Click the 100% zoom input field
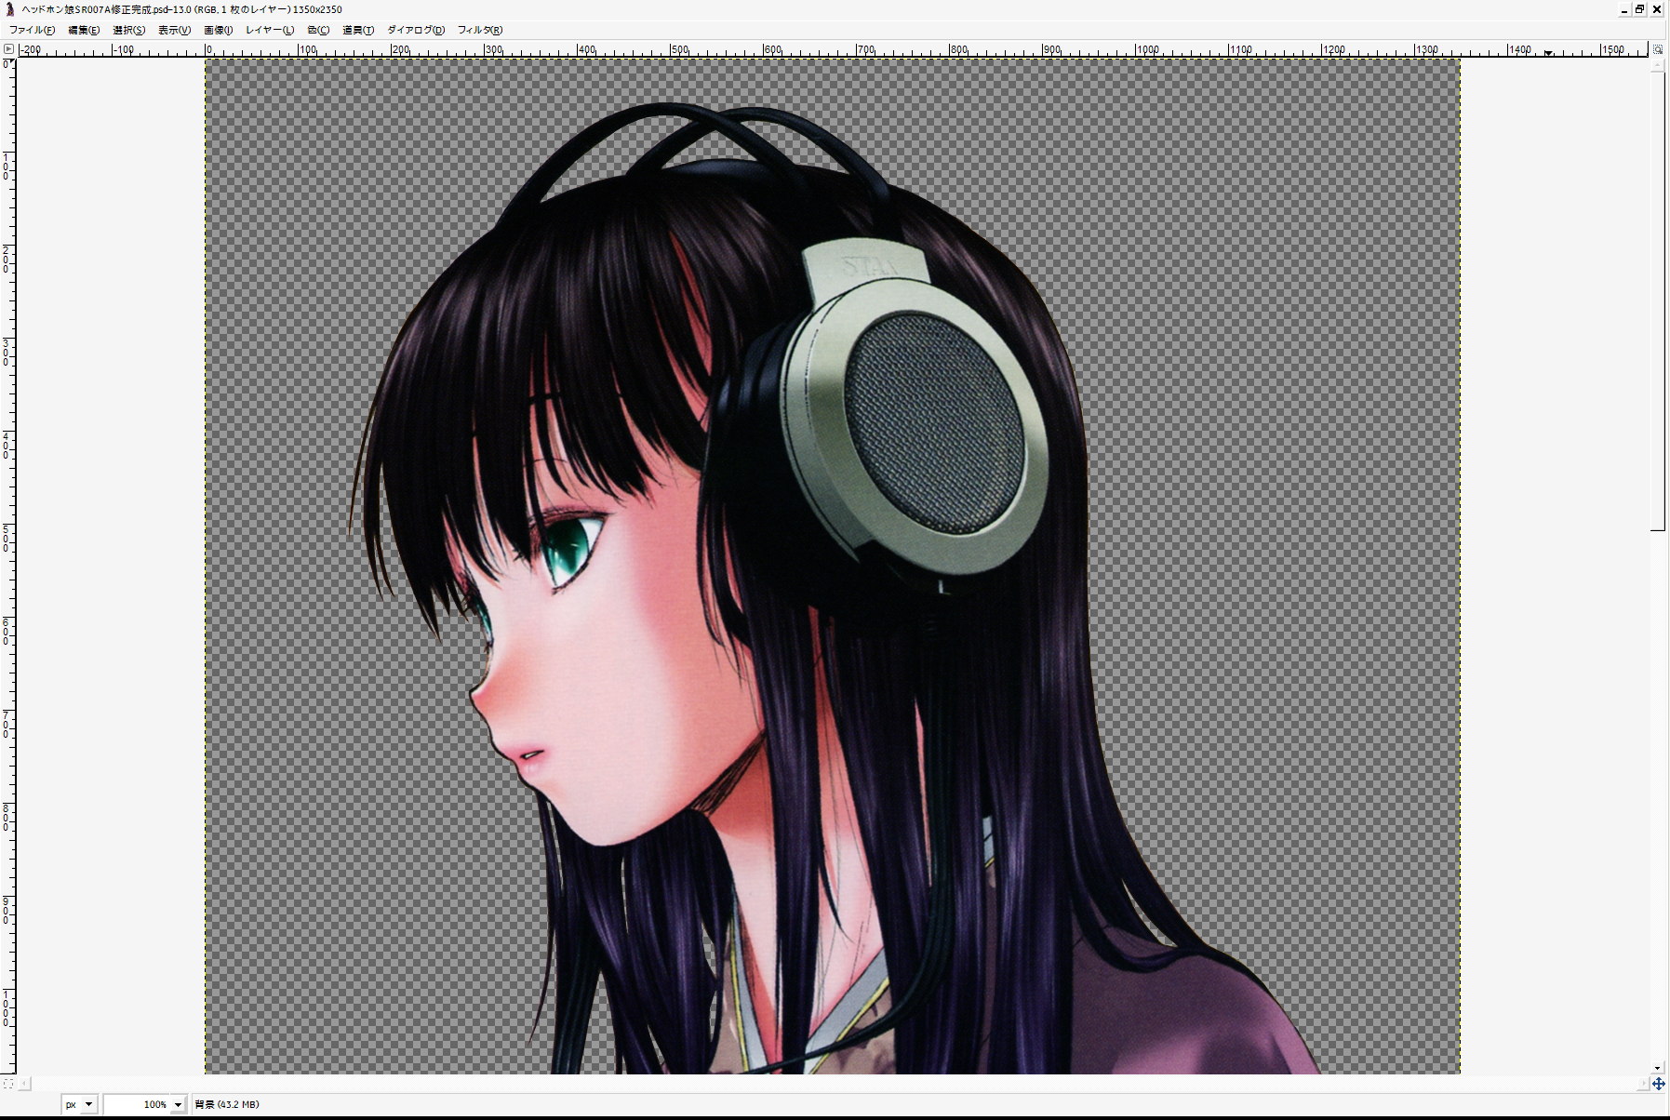This screenshot has width=1670, height=1120. (x=137, y=1104)
